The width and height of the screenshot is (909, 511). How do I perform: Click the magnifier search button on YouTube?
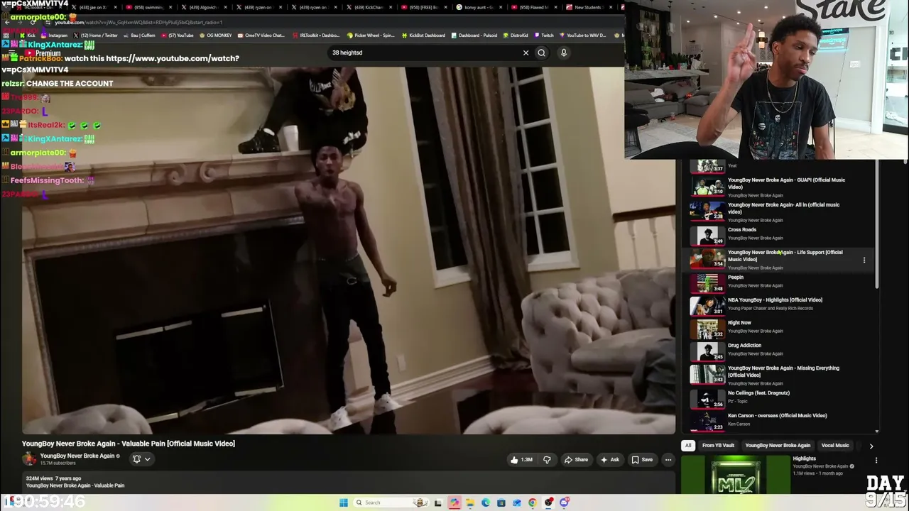click(x=541, y=53)
